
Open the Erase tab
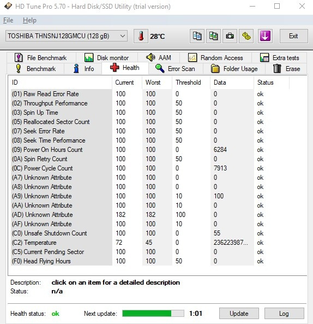pos(286,69)
